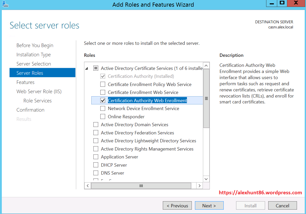Switch to Web Server Role (IIS) step
Image resolution: width=306 pixels, height=214 pixels.
39,91
